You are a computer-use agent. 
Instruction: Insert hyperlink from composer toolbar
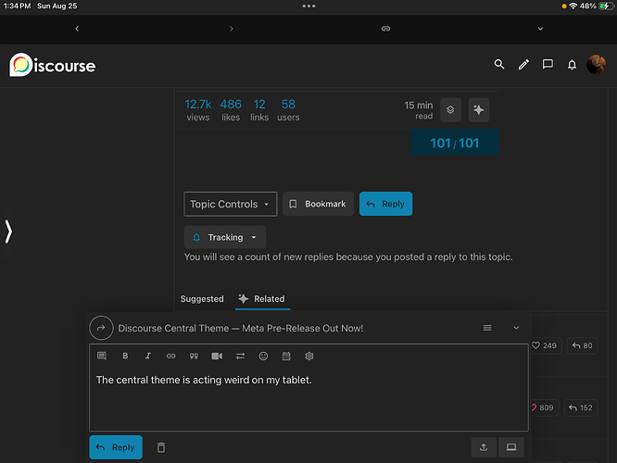point(170,356)
